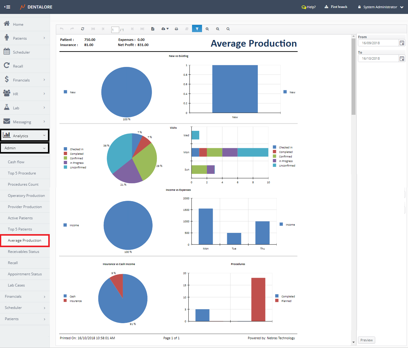
Task: Open the Cash flow report
Action: pyautogui.click(x=16, y=162)
